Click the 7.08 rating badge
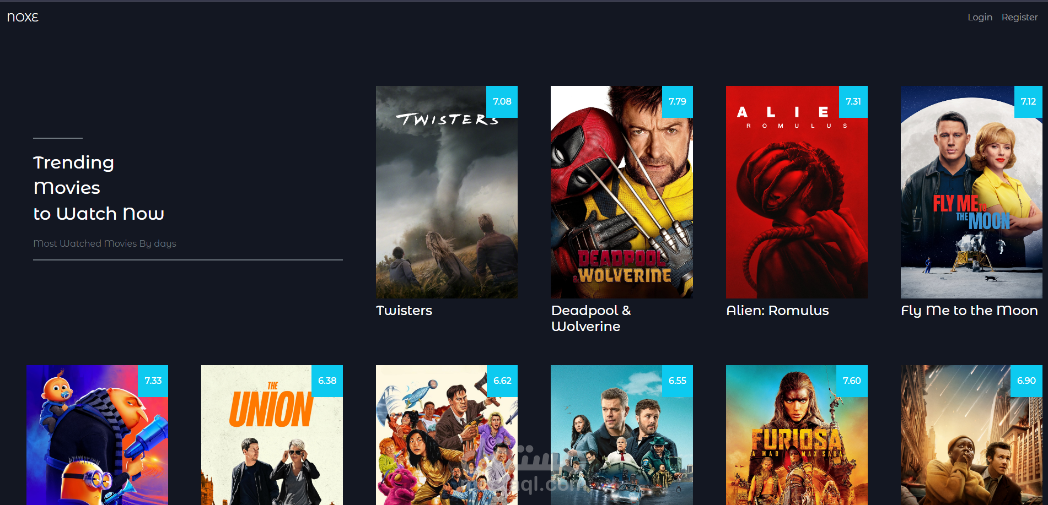This screenshot has width=1048, height=505. click(x=502, y=102)
